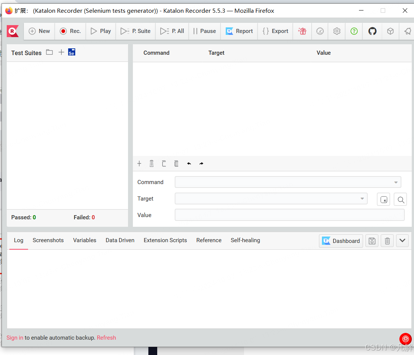This screenshot has height=355, width=414.
Task: Collapse the log panel with chevron
Action: (402, 241)
